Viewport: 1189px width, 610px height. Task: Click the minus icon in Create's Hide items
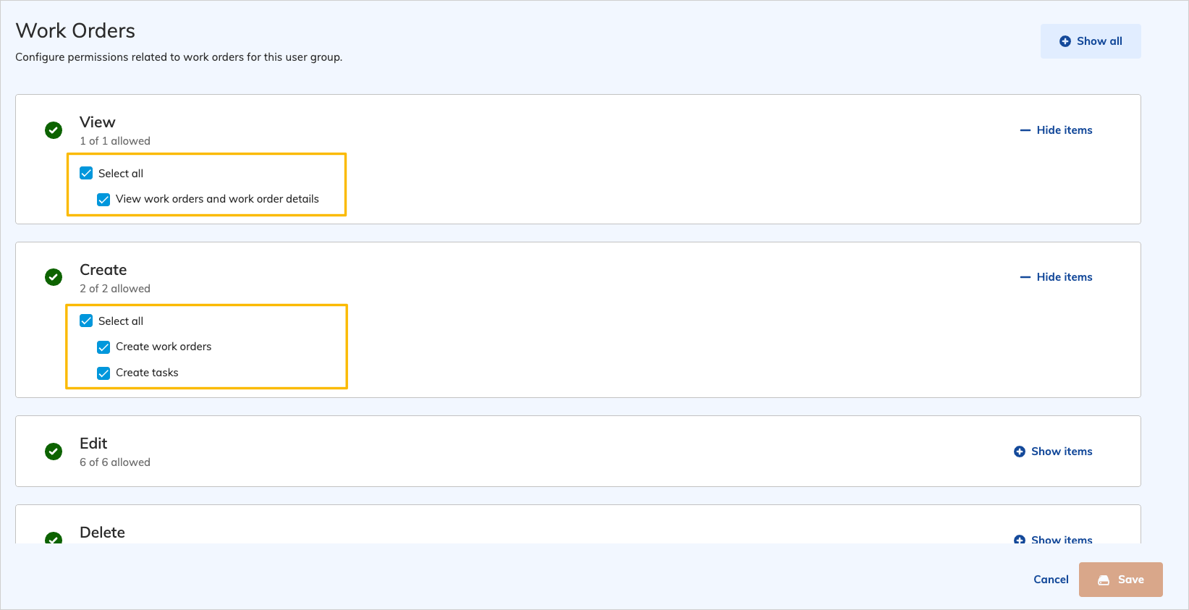pyautogui.click(x=1025, y=277)
